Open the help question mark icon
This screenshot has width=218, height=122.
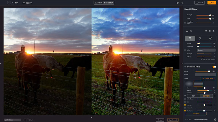[x=215, y=119]
